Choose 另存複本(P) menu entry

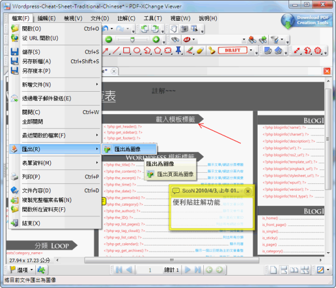pyautogui.click(x=55, y=71)
